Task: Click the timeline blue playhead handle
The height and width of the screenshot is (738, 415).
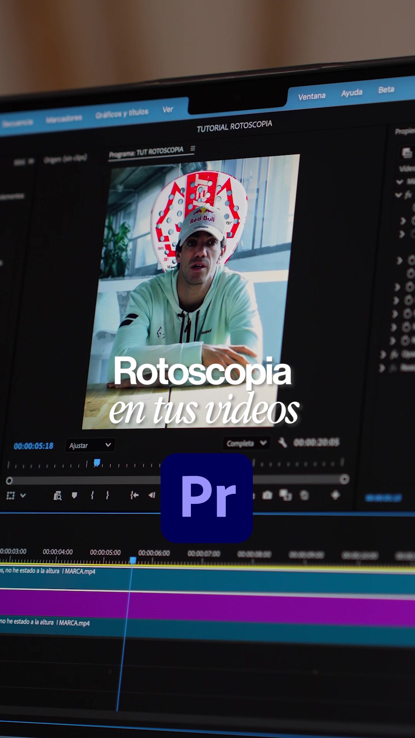Action: 133,560
